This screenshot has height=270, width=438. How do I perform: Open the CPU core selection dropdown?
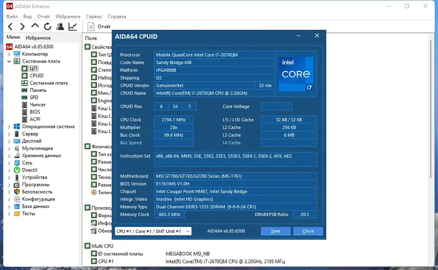[153, 231]
